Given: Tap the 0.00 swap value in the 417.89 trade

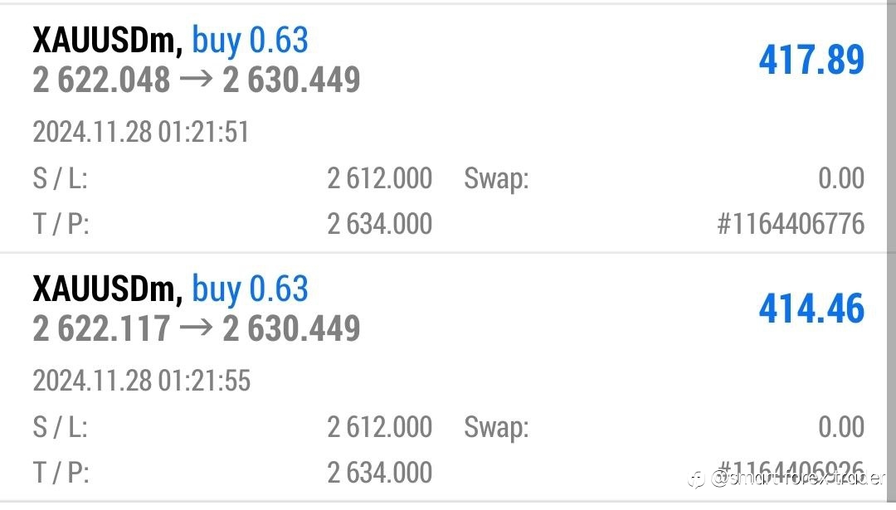Looking at the screenshot, I should pos(840,178).
